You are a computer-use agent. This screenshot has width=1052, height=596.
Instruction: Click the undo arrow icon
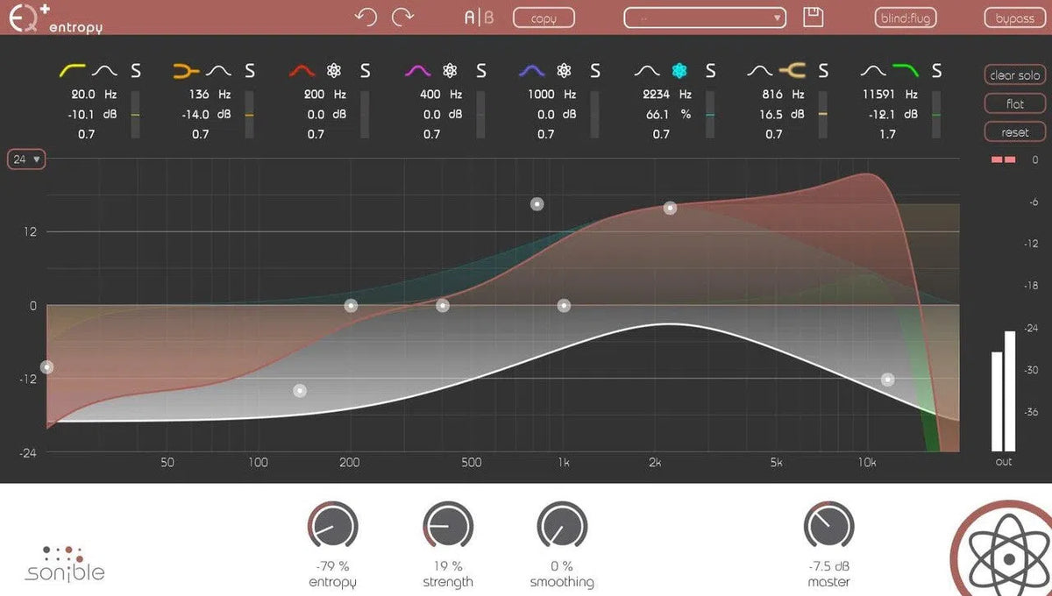tap(366, 15)
